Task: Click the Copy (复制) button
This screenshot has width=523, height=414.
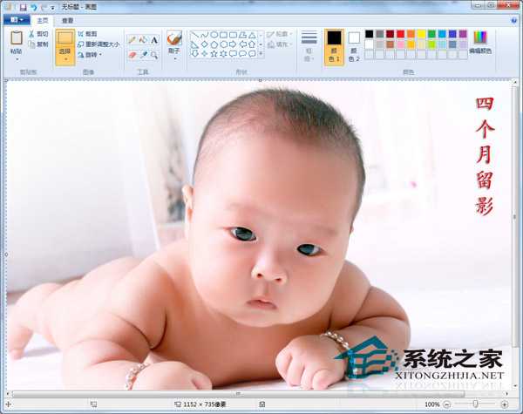Action: [38, 44]
